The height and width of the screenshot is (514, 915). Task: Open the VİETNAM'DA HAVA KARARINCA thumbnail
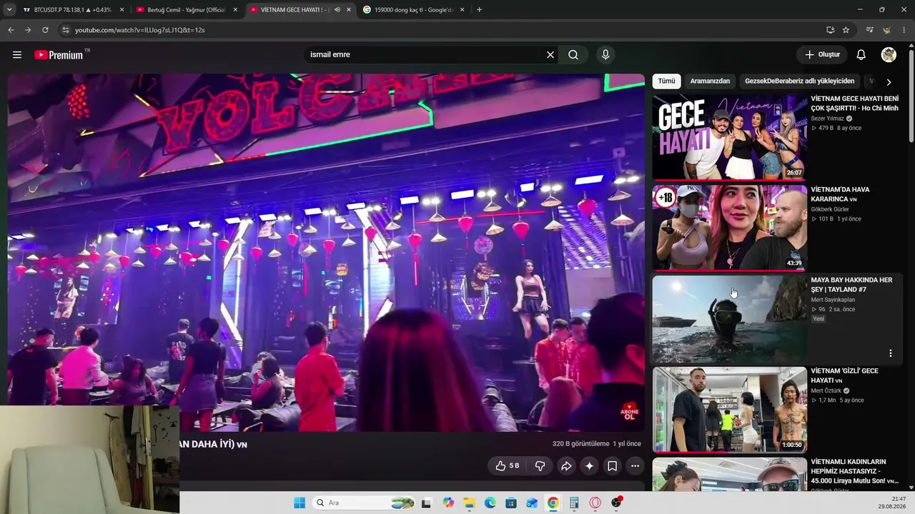click(x=730, y=228)
